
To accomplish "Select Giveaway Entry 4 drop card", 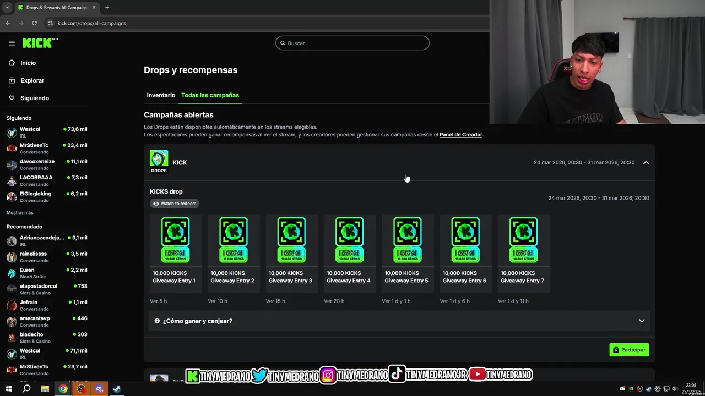I will coord(349,253).
